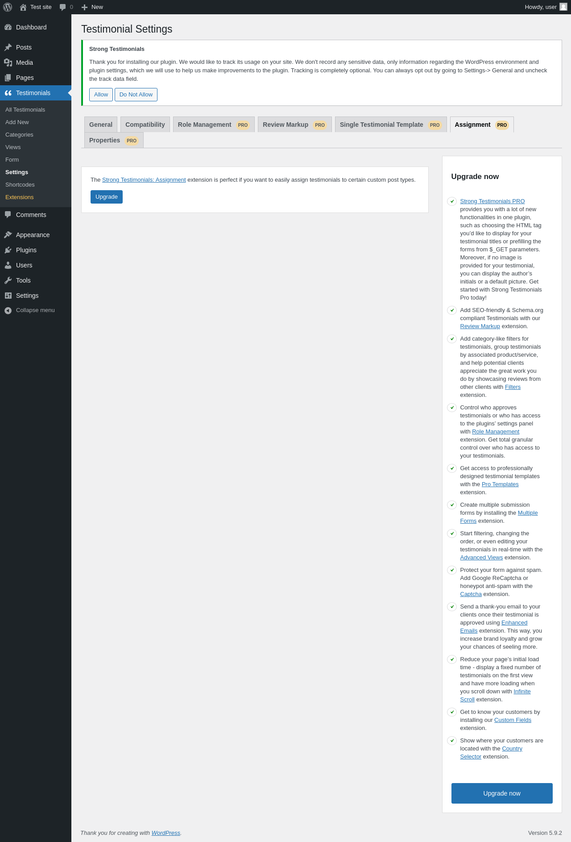The image size is (571, 842).
Task: Open the Properties tab
Action: 114,140
